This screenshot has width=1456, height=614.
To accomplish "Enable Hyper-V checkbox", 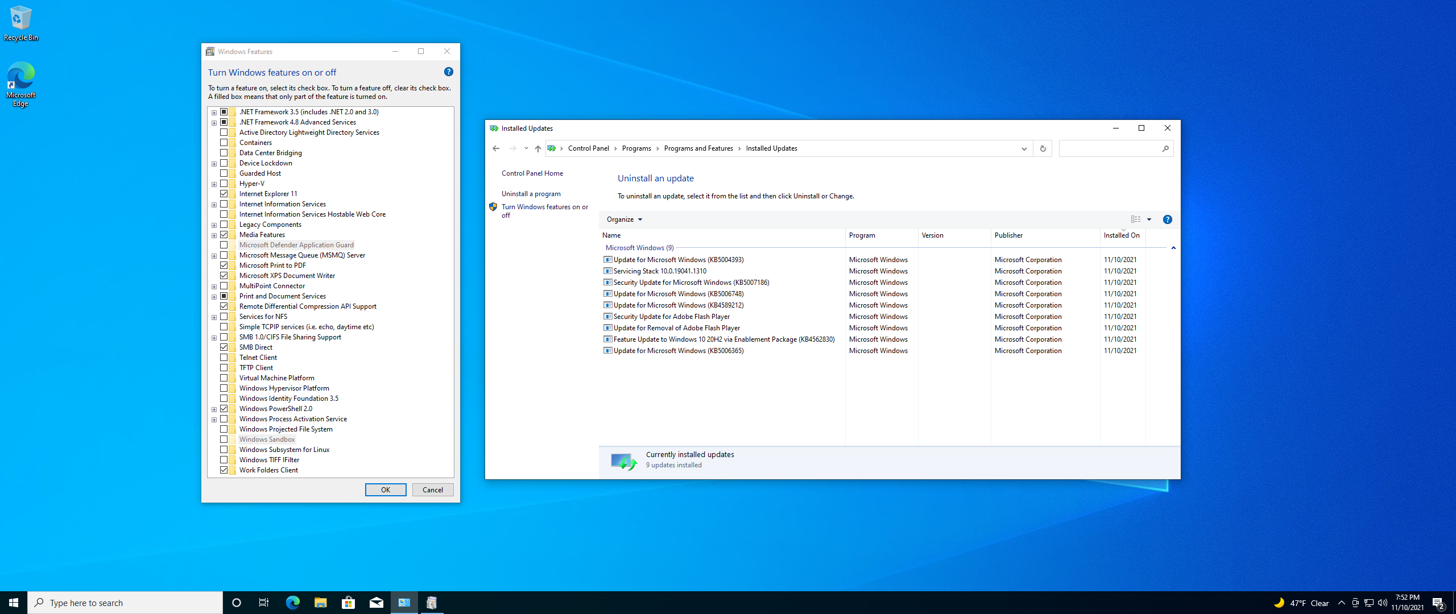I will 224,184.
